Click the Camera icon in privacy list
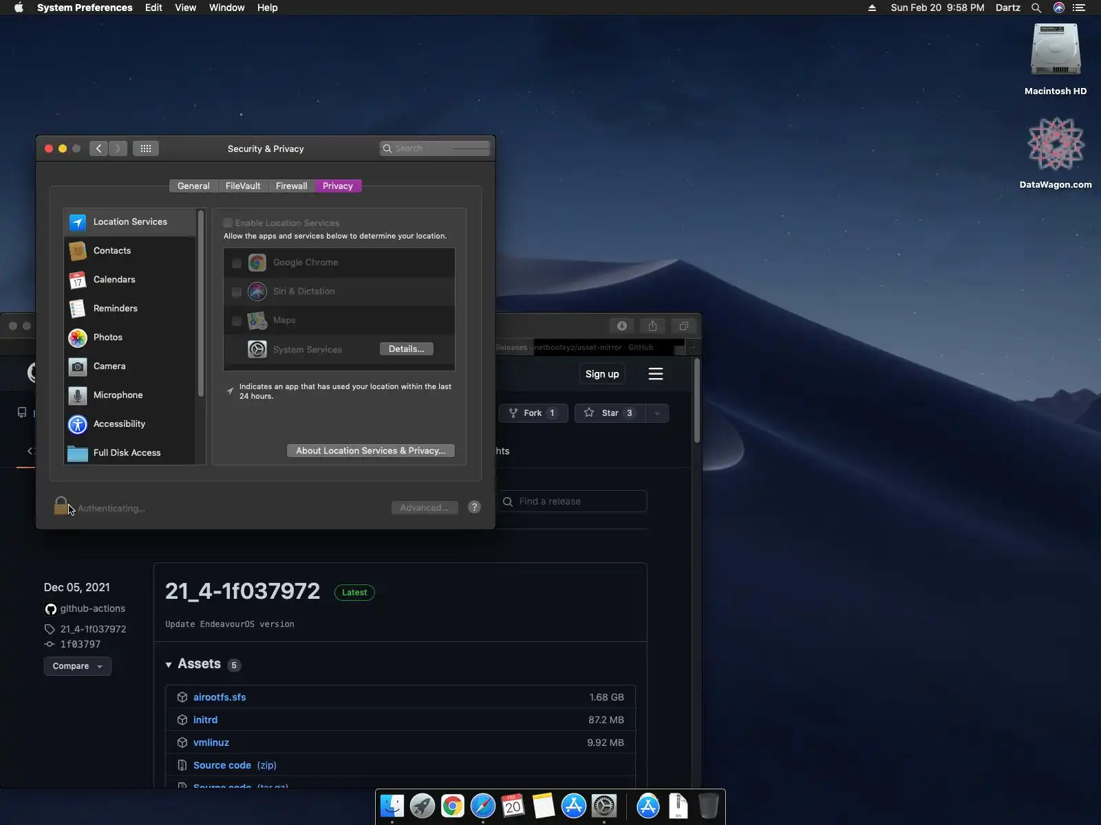1101x825 pixels. click(x=78, y=366)
